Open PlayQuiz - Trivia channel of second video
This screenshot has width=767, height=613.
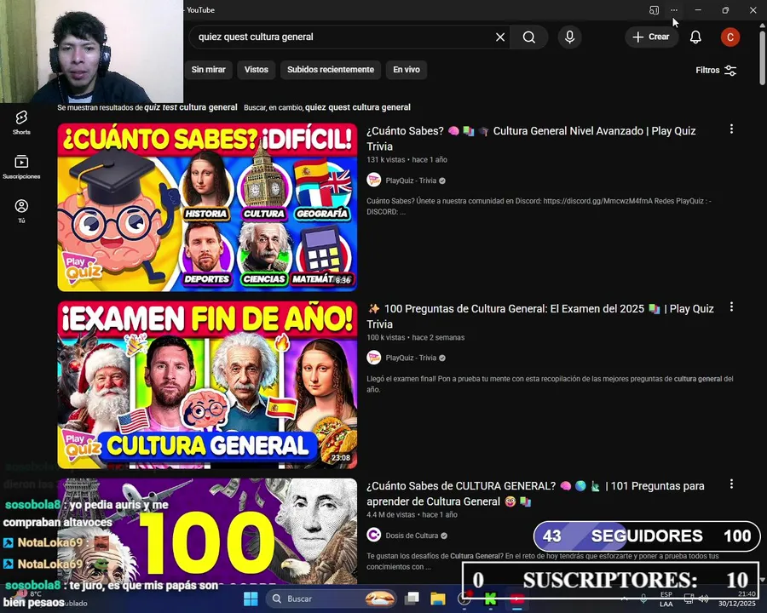(411, 358)
